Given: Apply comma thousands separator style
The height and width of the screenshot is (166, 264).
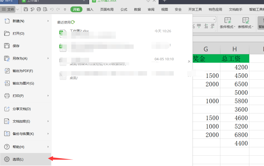Looking at the screenshot, I should tap(199, 26).
